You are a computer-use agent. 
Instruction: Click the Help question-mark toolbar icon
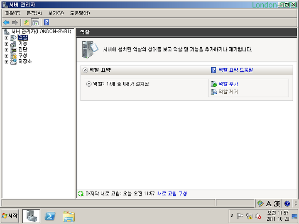(x=47, y=23)
